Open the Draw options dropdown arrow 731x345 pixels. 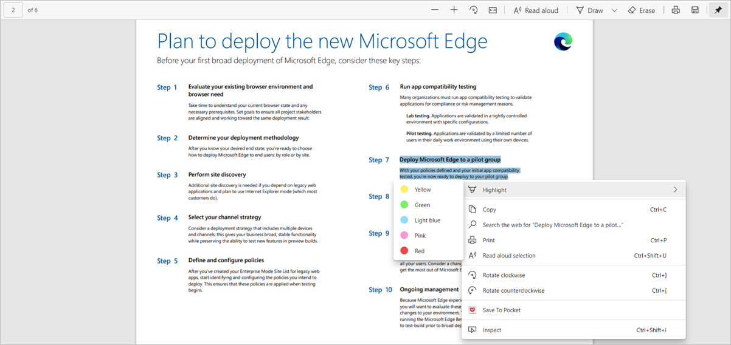(x=614, y=10)
